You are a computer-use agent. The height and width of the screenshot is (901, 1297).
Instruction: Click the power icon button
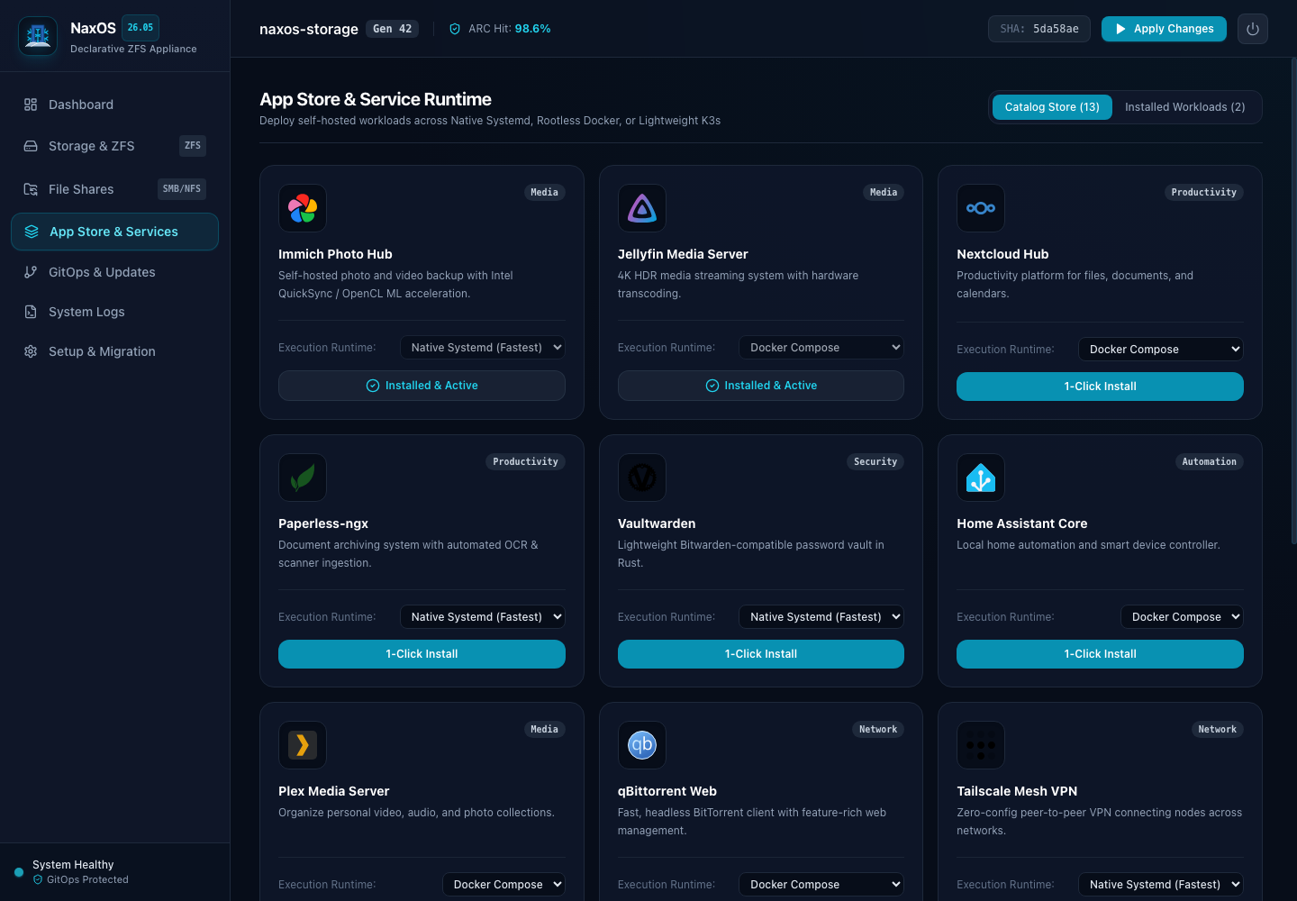[x=1253, y=29]
